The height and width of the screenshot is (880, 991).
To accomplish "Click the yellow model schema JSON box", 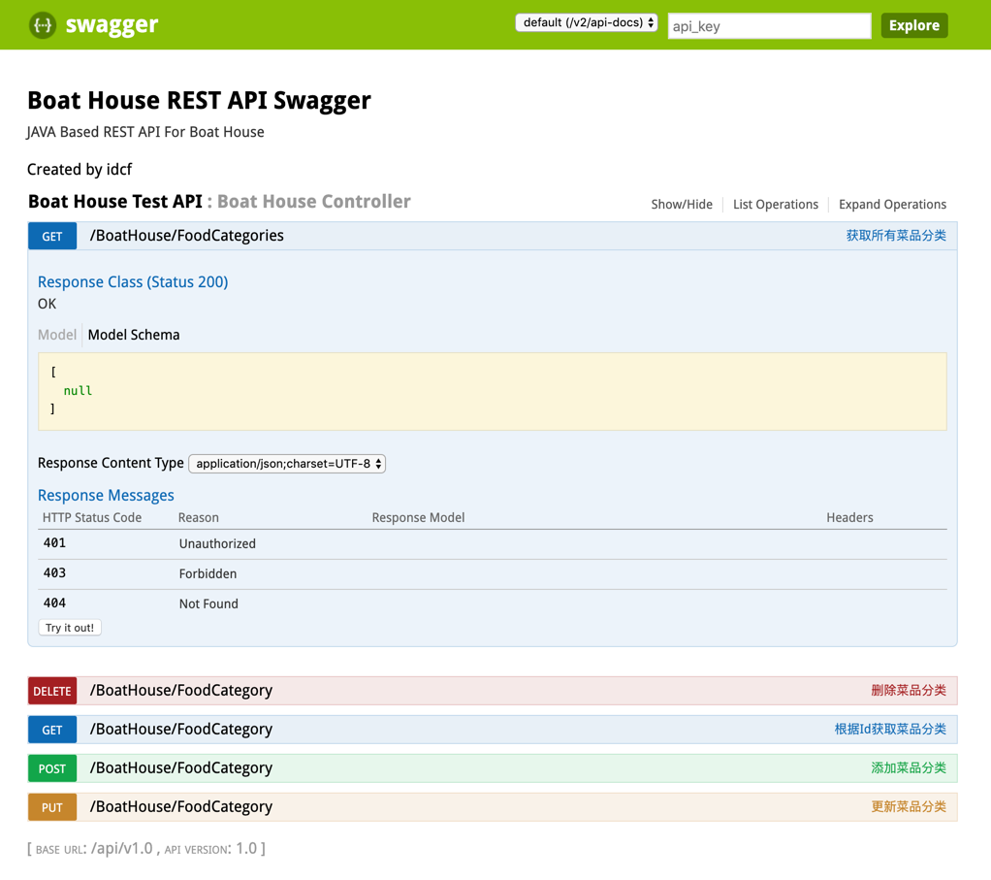I will (x=492, y=391).
